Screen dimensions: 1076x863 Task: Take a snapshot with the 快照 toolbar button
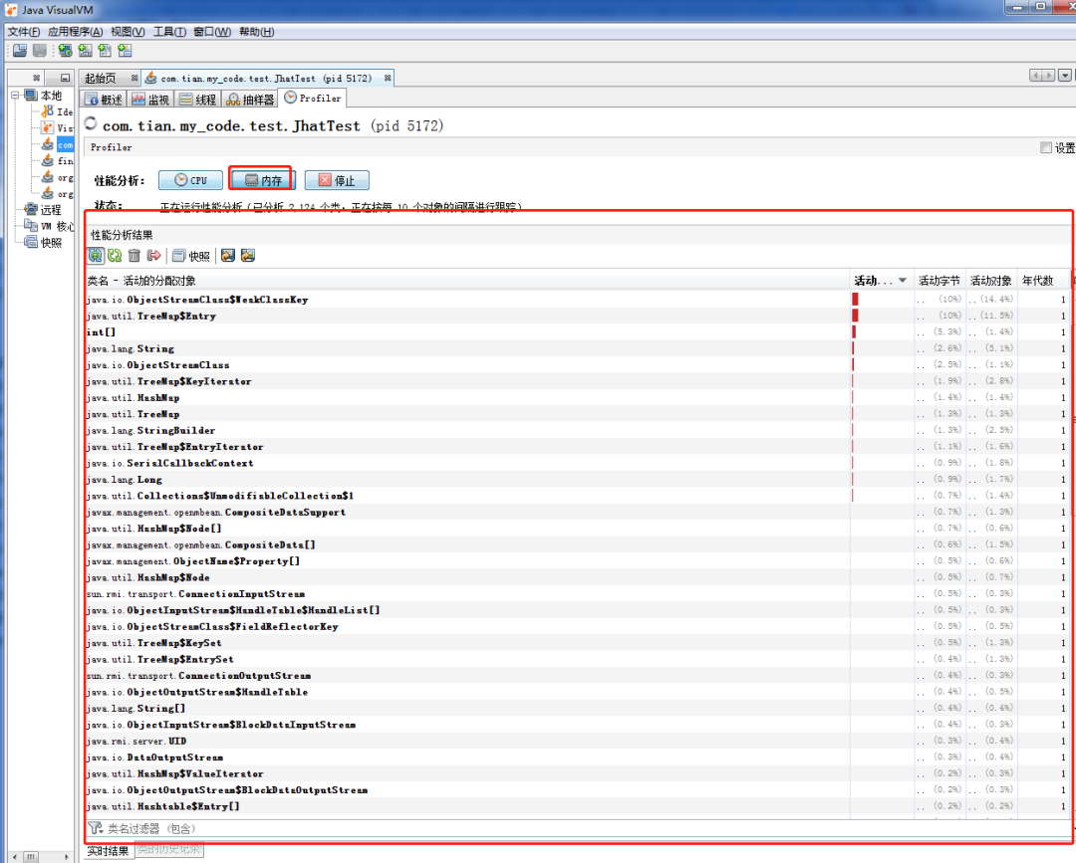[x=190, y=256]
